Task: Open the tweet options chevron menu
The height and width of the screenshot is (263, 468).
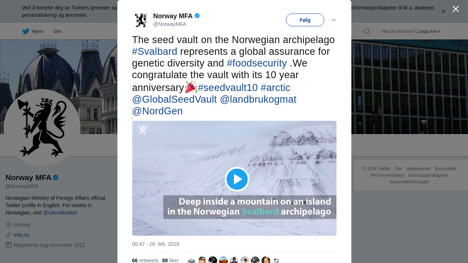Action: 334,20
